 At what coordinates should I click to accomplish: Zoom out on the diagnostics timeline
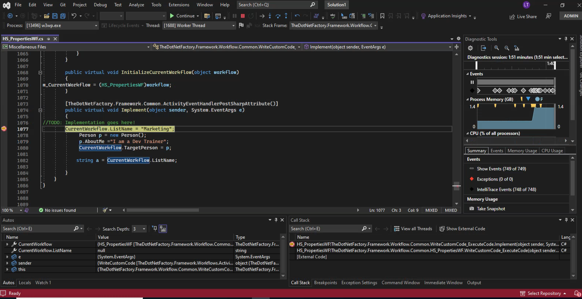(x=507, y=48)
